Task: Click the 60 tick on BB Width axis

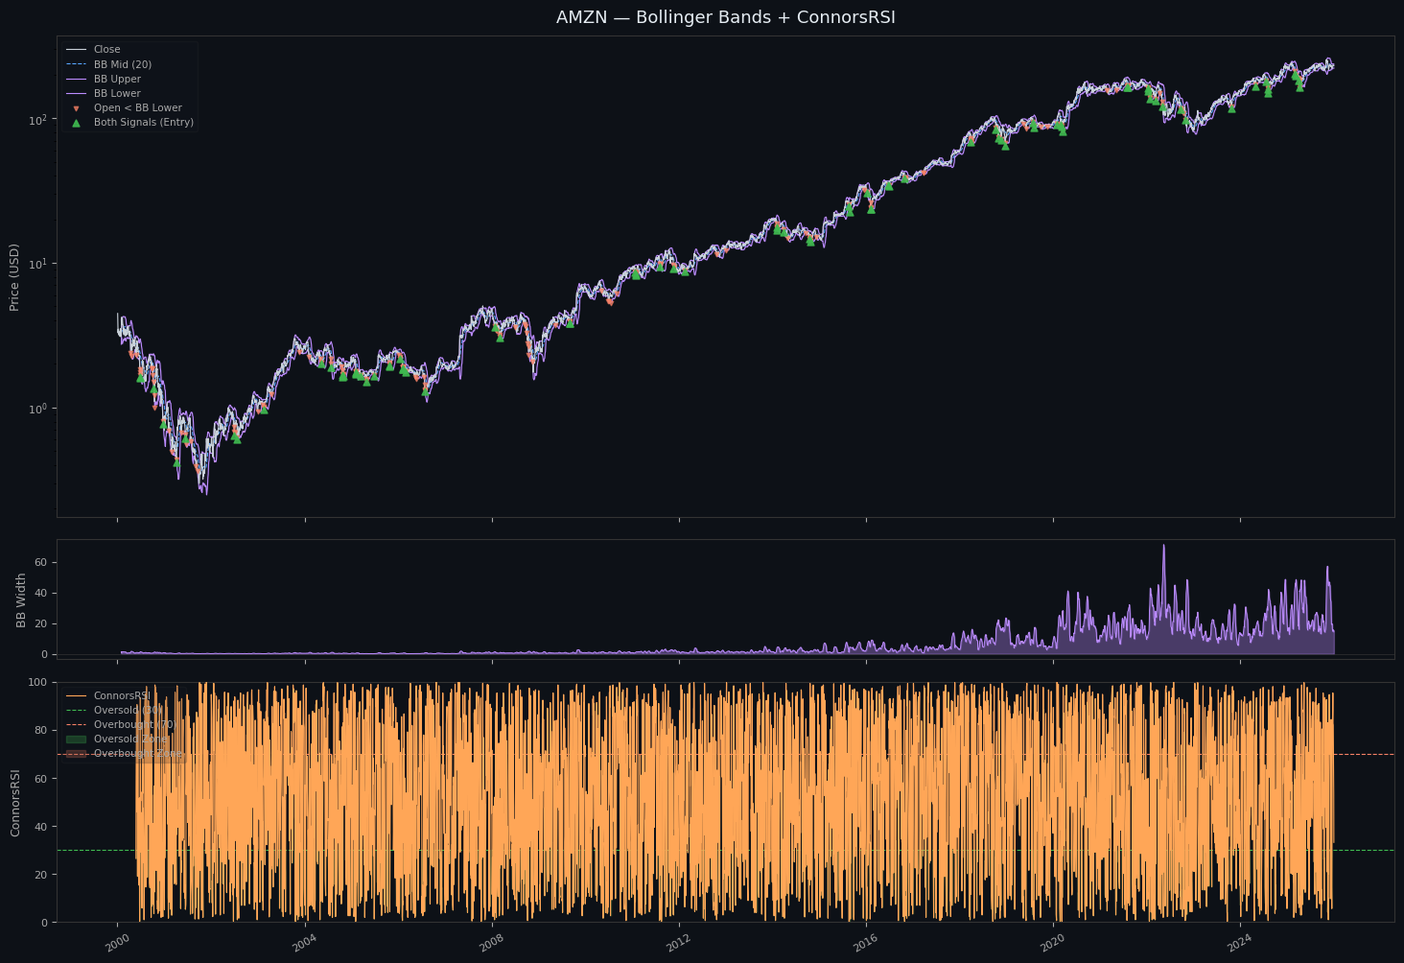Action: coord(42,562)
